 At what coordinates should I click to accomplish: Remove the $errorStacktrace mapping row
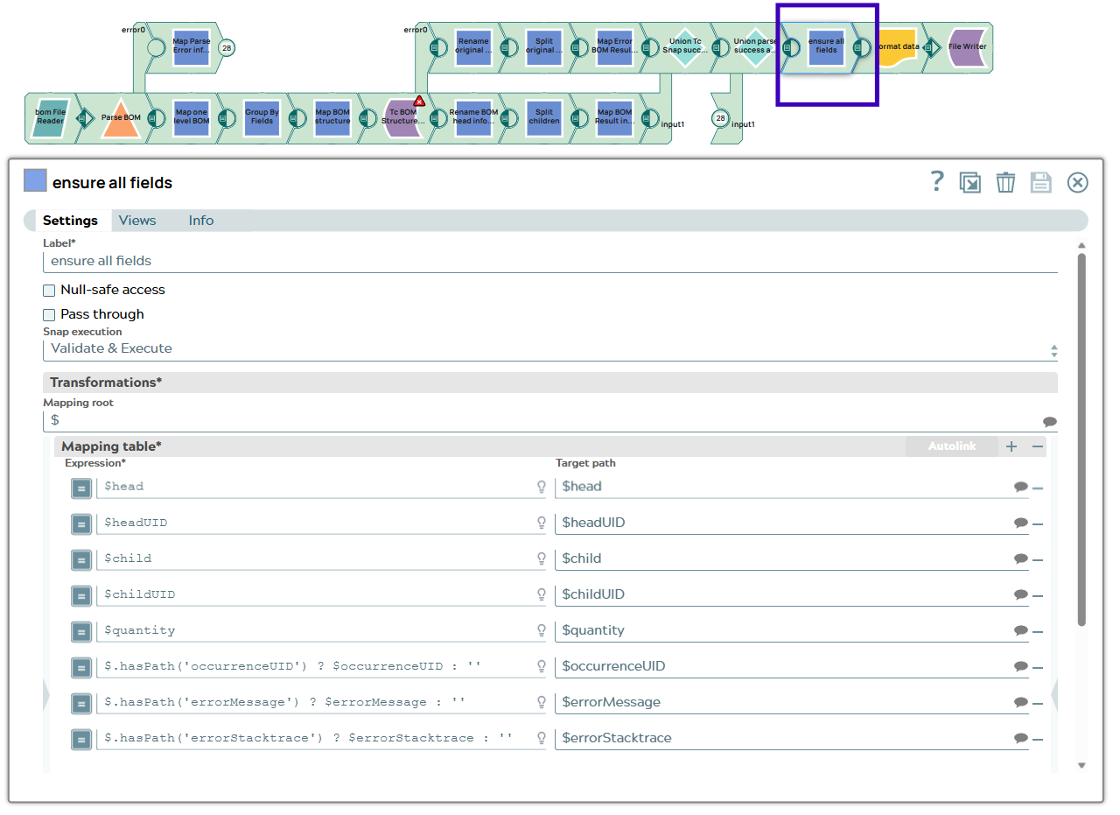(x=1038, y=739)
